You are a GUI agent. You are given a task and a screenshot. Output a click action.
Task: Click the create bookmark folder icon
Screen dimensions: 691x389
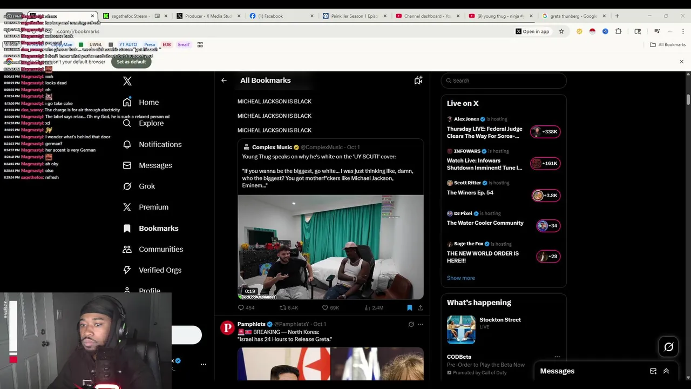click(x=418, y=81)
